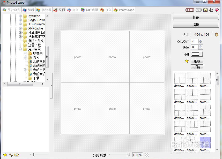Viewport: 222px width, 159px height.
Task: Click the 保存 button
Action: tap(196, 17)
